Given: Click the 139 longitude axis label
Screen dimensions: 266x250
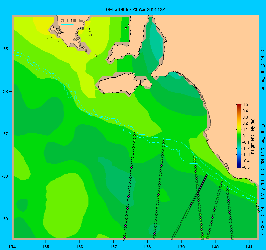Looking at the screenshot, I should (x=181, y=247).
